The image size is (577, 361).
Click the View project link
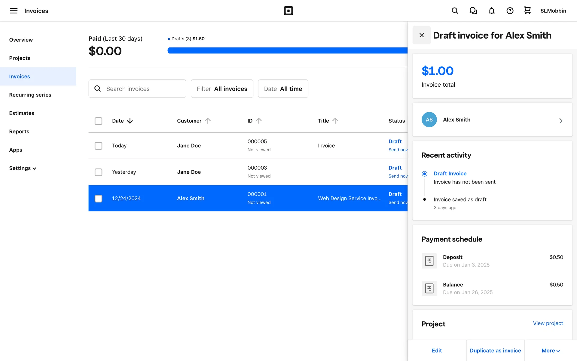548,323
